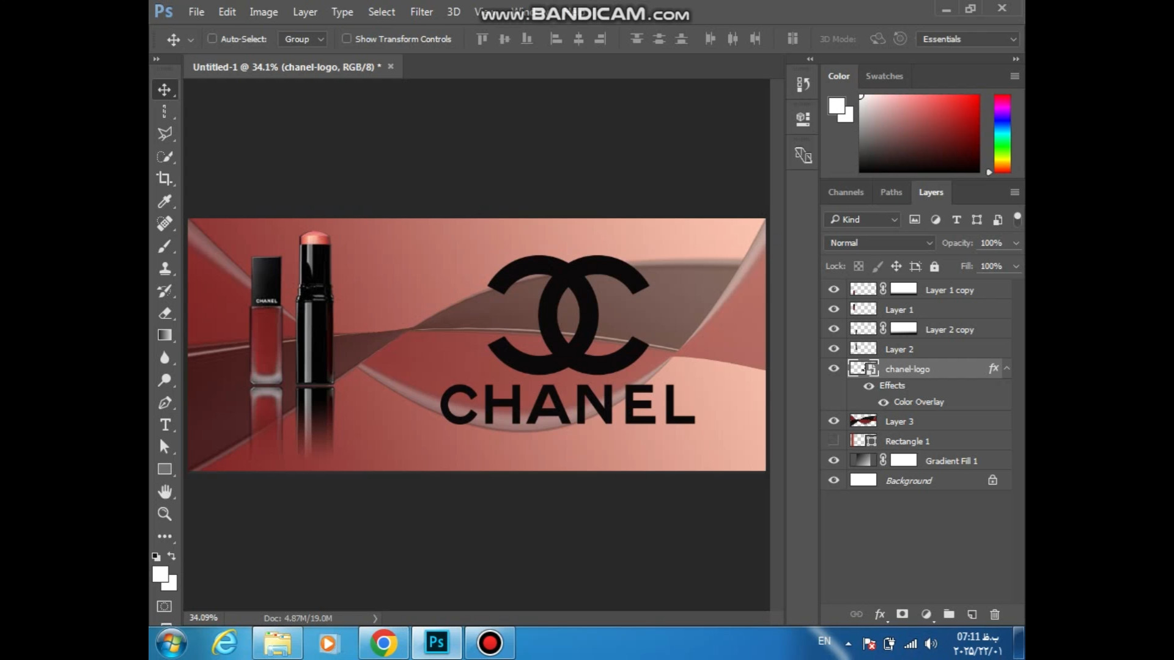Image resolution: width=1174 pixels, height=660 pixels.
Task: Swap foreground and background colors
Action: [172, 556]
